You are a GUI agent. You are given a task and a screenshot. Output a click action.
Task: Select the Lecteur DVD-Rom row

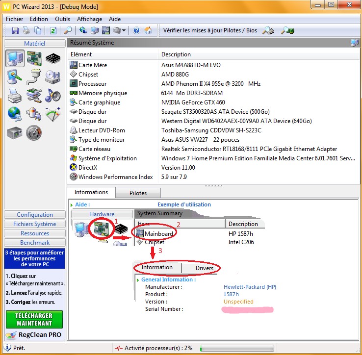[x=214, y=130]
